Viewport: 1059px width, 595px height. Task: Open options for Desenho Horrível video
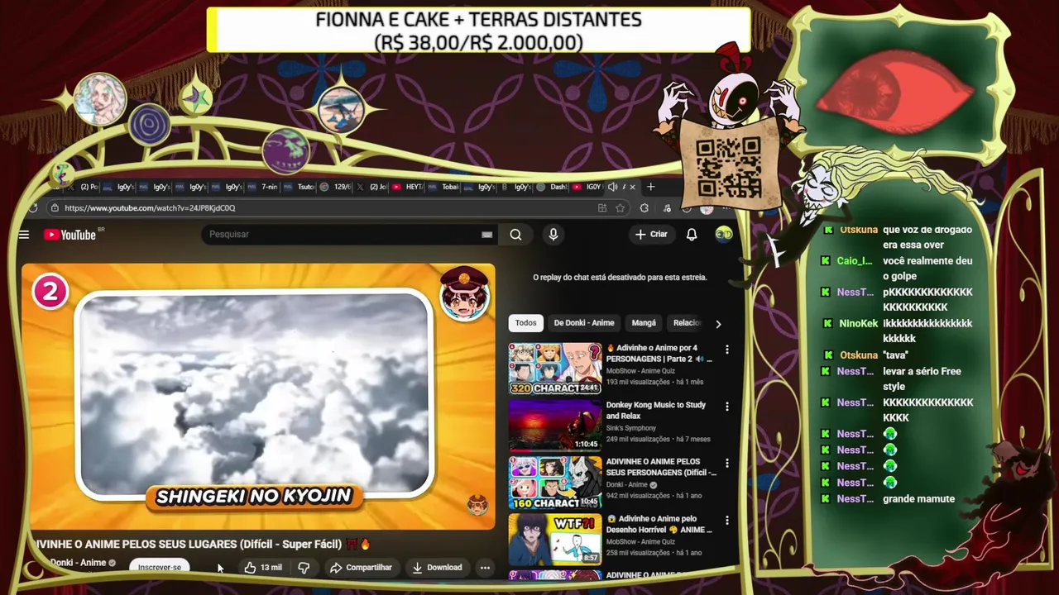pyautogui.click(x=727, y=521)
